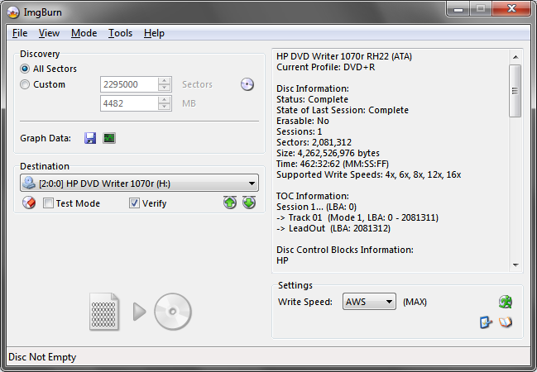Open the File menu
Image resolution: width=537 pixels, height=372 pixels.
20,33
